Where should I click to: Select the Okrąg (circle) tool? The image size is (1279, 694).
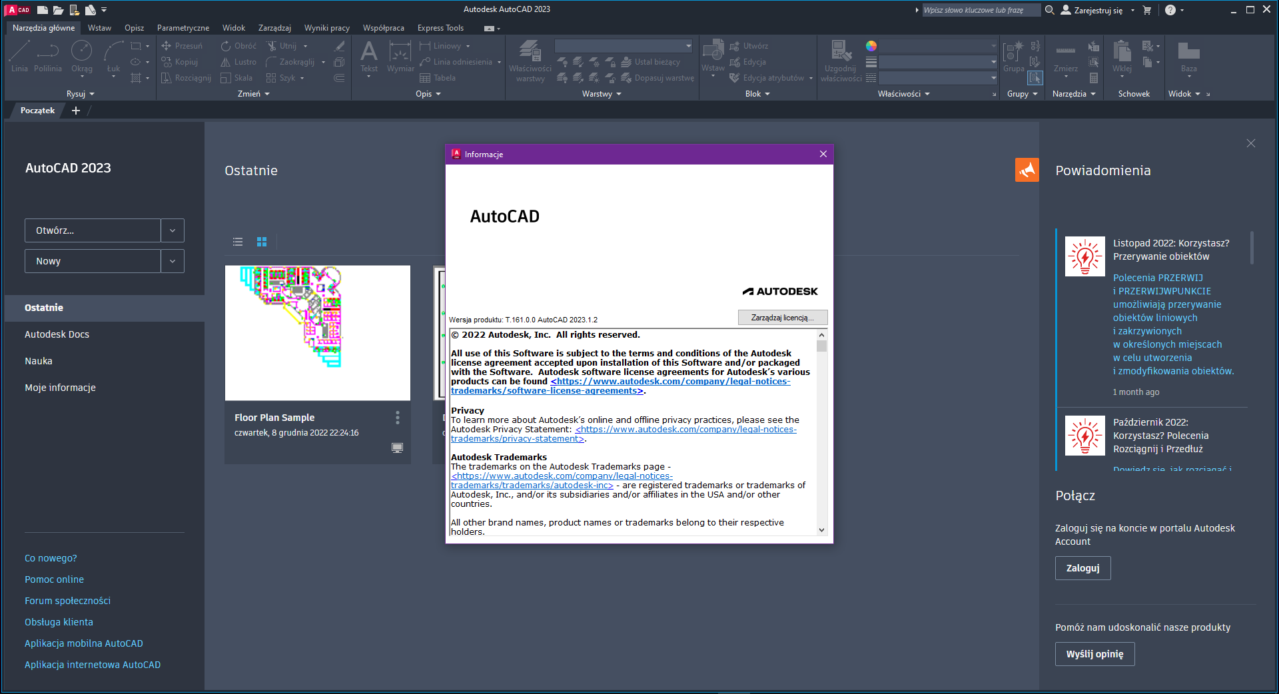pos(82,56)
